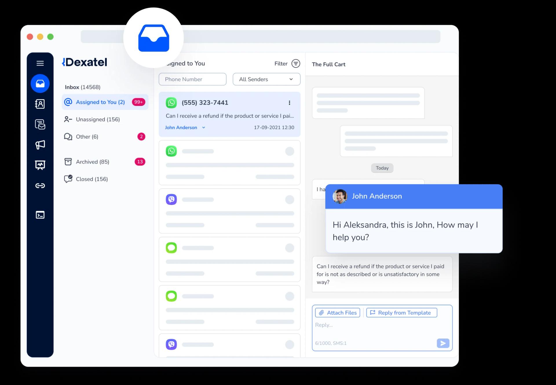Screen dimensions: 556x385
Task: Open the Terminal or API icon
Action: click(40, 215)
